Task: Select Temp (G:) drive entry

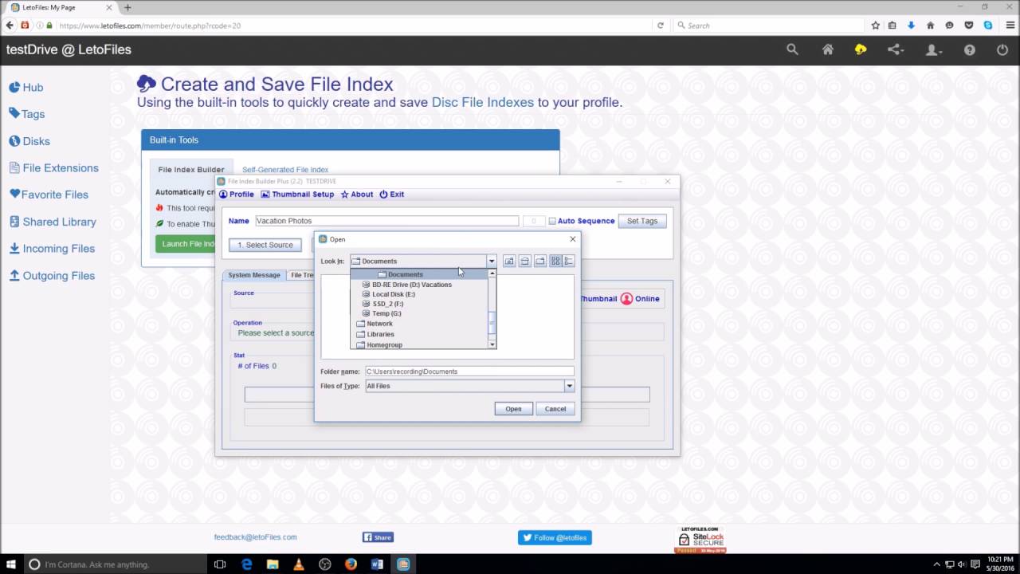Action: [419, 313]
